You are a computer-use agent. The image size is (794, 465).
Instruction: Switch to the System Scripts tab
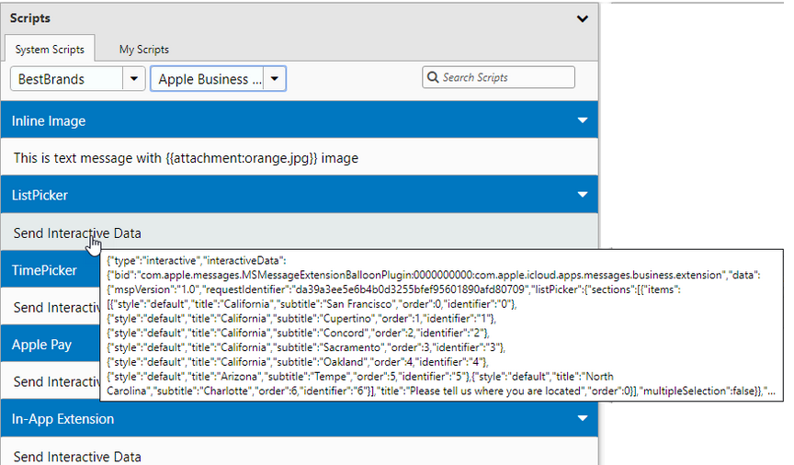point(50,50)
